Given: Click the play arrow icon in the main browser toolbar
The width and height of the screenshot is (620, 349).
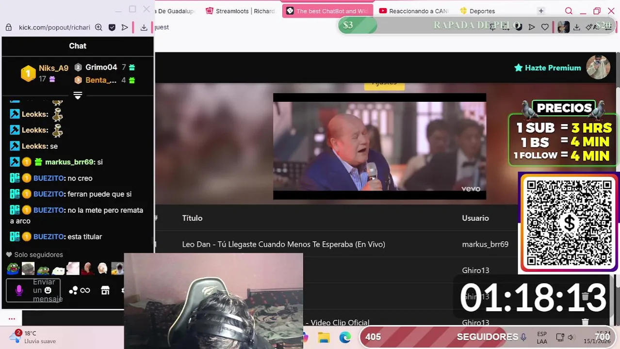Looking at the screenshot, I should pyautogui.click(x=532, y=27).
